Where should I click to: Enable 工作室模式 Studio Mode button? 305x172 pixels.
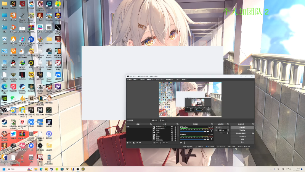tap(242, 136)
